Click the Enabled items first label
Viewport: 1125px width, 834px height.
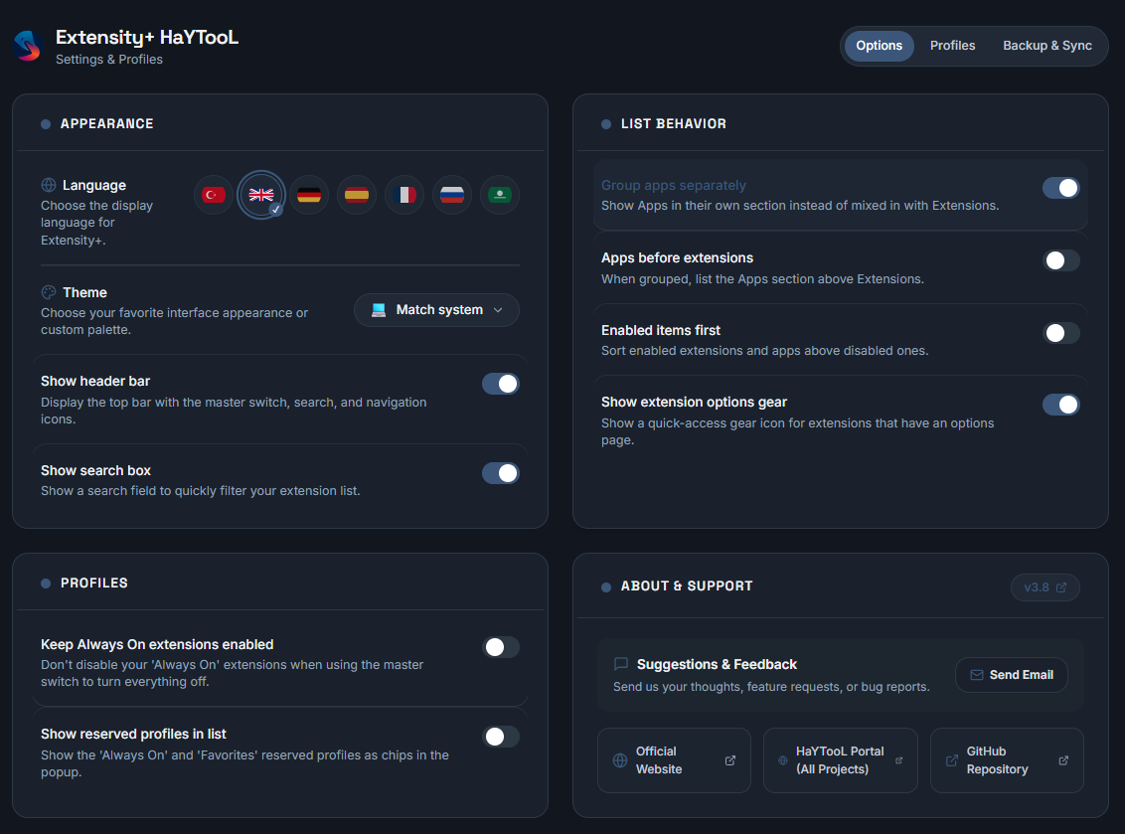click(x=660, y=330)
